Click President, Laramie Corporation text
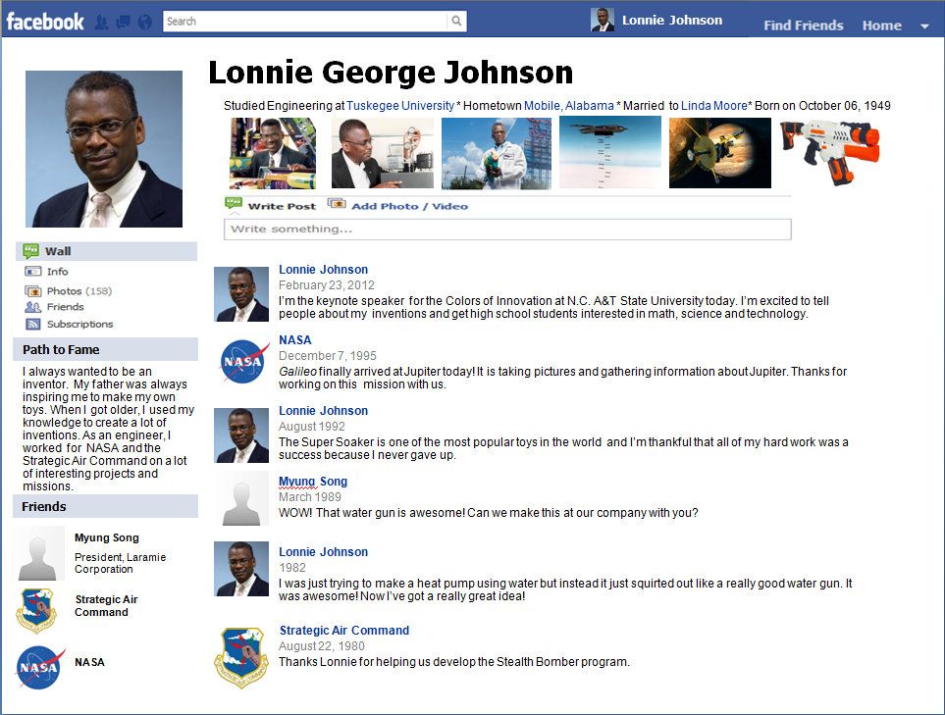The width and height of the screenshot is (945, 715). click(120, 563)
